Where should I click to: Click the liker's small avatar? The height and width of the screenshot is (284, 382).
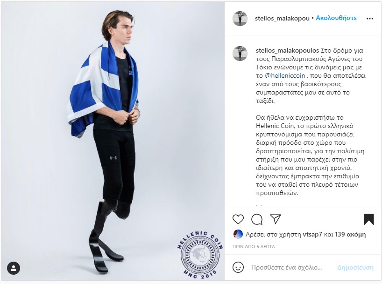(238, 234)
